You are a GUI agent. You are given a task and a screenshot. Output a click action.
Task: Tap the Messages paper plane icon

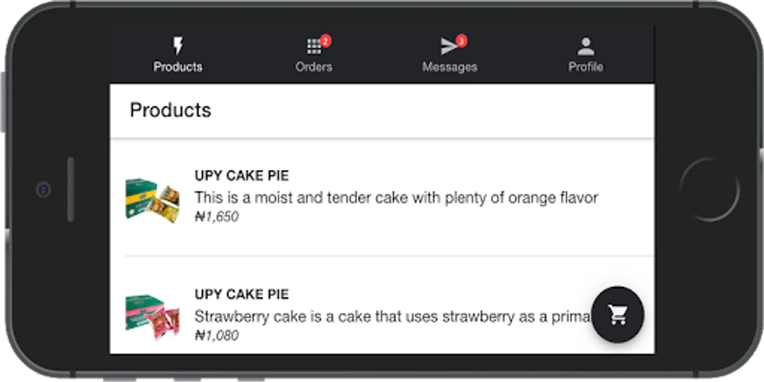pos(449,46)
